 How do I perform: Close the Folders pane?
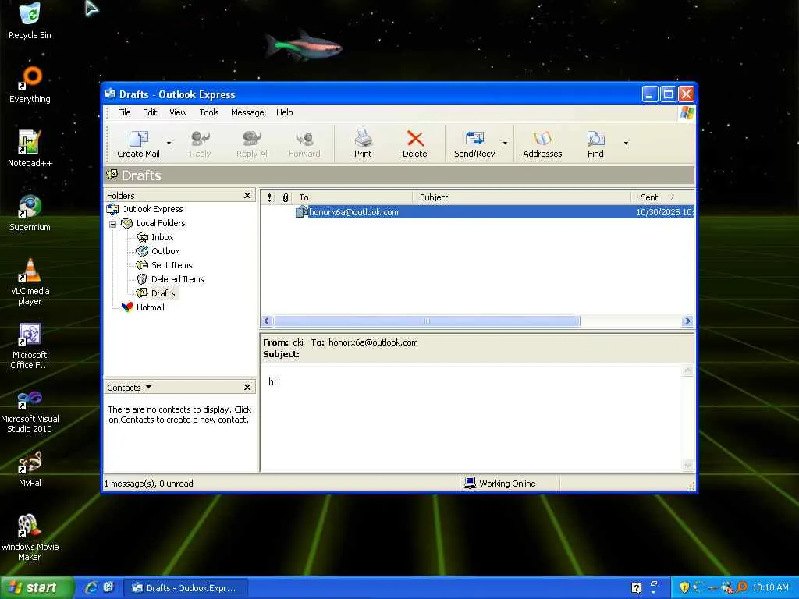[247, 196]
